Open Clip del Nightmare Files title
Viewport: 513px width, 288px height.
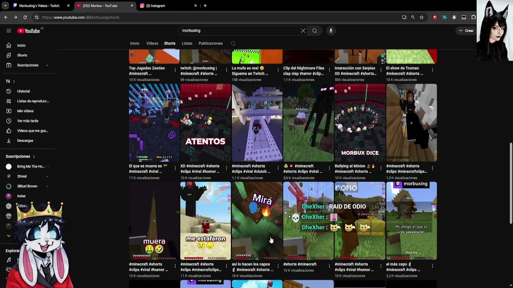point(304,71)
